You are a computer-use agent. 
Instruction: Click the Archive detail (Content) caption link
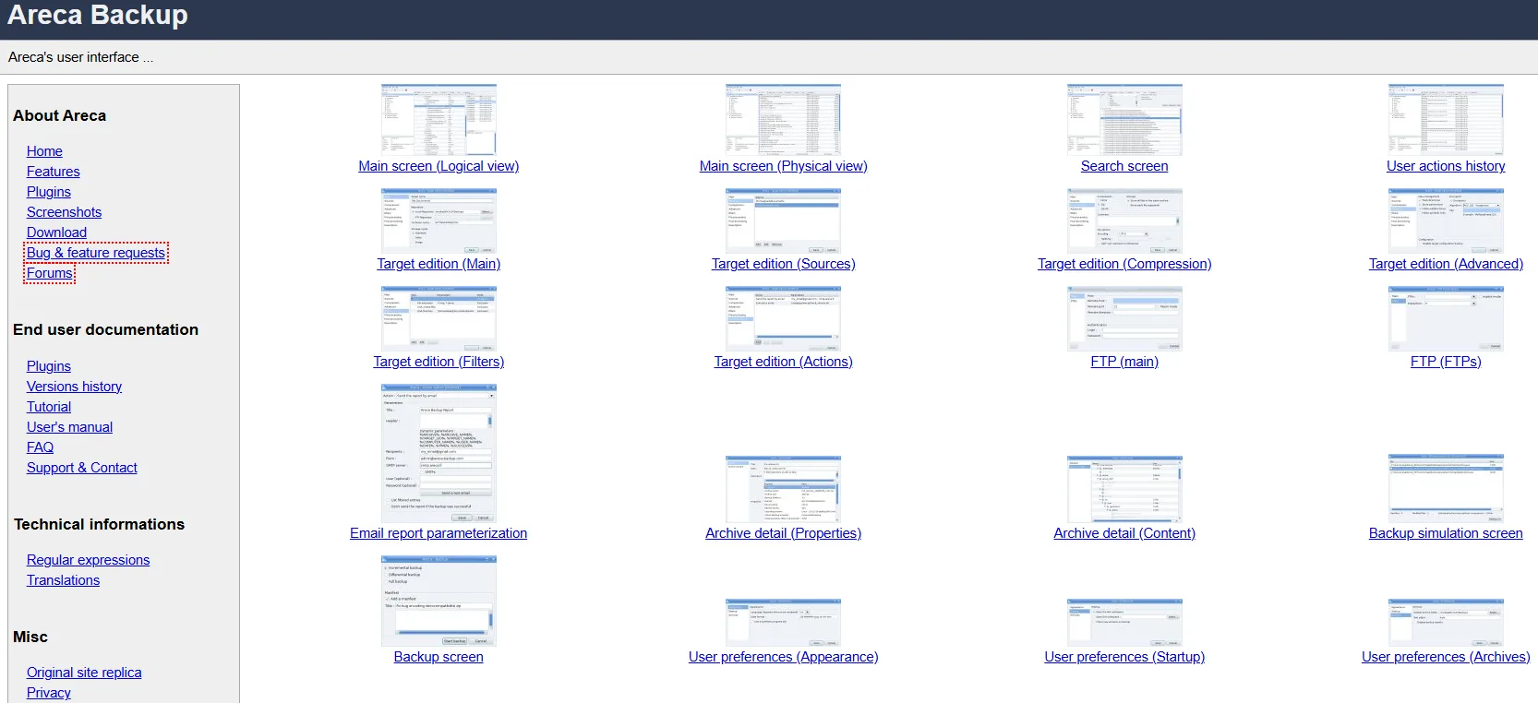[1124, 533]
